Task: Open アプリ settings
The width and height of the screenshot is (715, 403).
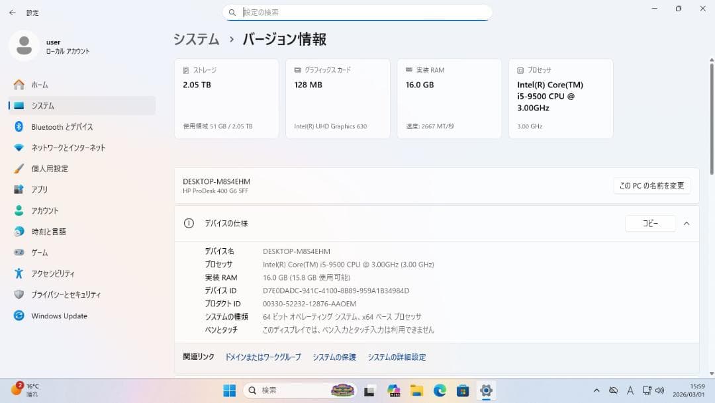Action: coord(82,190)
